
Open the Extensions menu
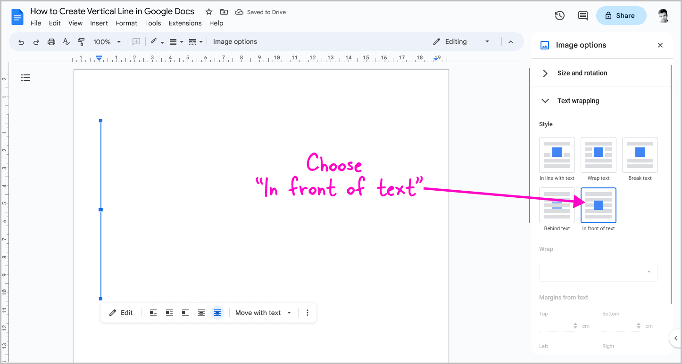coord(185,23)
